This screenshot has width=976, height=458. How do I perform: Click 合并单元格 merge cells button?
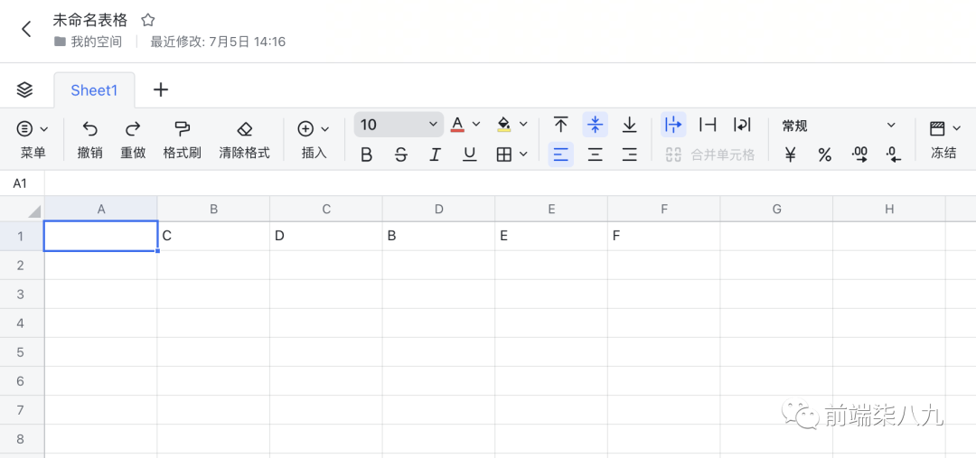709,154
